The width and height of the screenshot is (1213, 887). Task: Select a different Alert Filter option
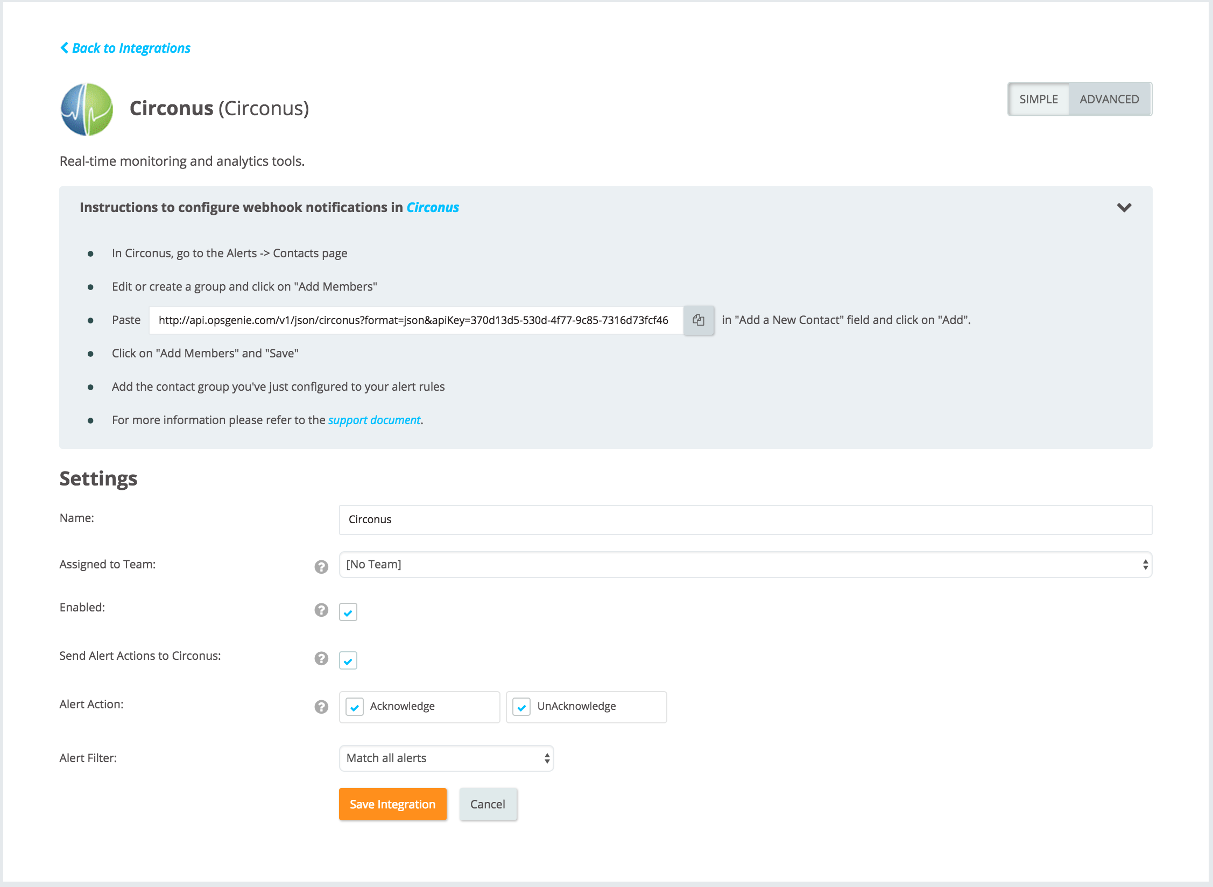click(x=445, y=758)
